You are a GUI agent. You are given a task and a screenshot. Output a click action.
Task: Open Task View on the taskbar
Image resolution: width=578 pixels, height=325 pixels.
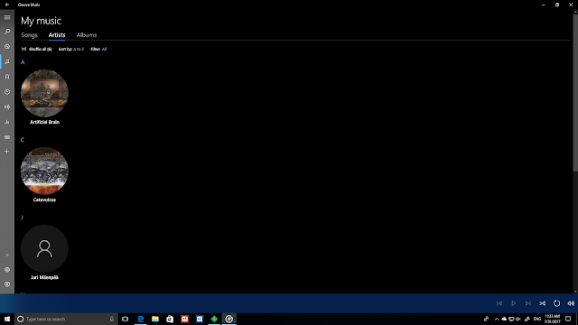(126, 319)
